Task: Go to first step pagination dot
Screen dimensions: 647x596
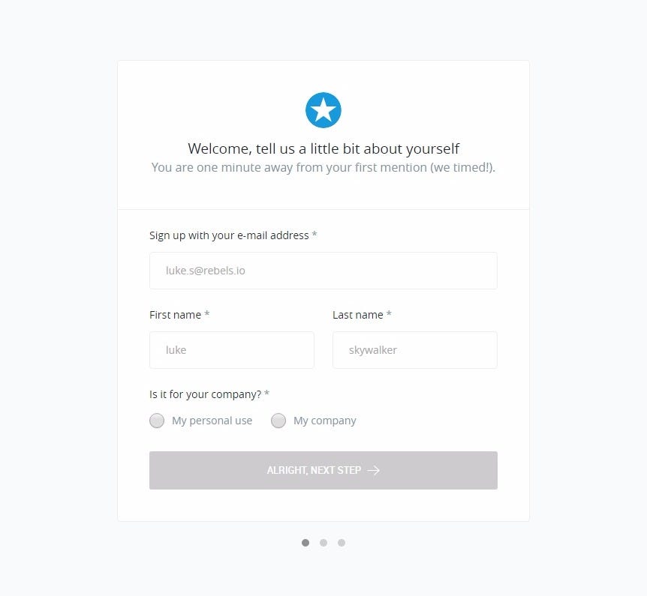Action: click(x=305, y=543)
